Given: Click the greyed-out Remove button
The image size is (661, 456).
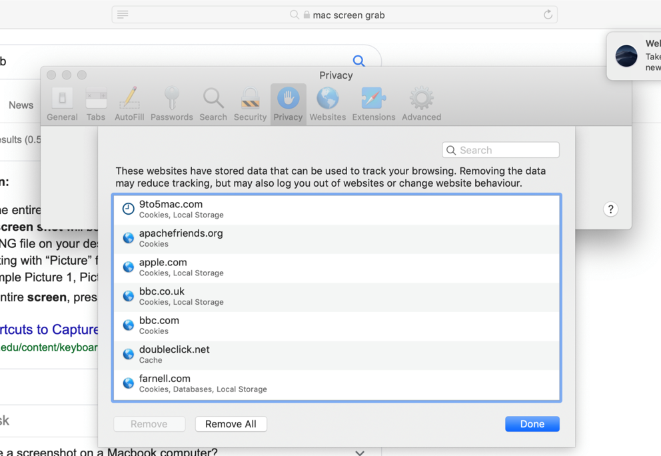Looking at the screenshot, I should click(149, 424).
